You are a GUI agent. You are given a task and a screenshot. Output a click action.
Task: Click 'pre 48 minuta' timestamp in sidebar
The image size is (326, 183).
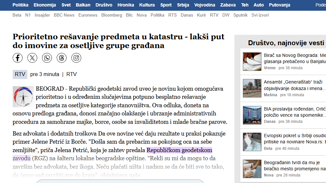[x=287, y=149]
